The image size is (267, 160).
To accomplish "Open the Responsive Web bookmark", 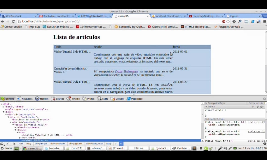I will coord(229,27).
